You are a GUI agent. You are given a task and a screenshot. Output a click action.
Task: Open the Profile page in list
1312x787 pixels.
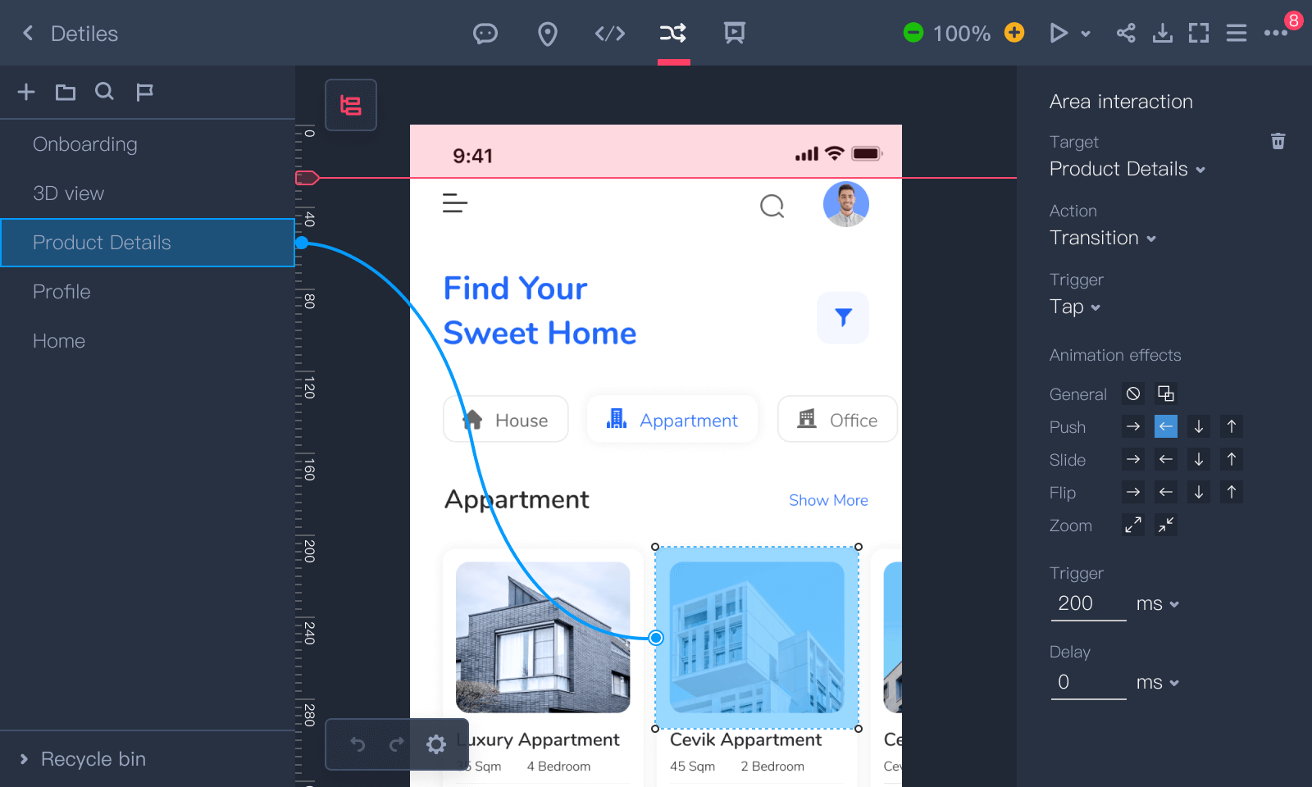tap(61, 292)
